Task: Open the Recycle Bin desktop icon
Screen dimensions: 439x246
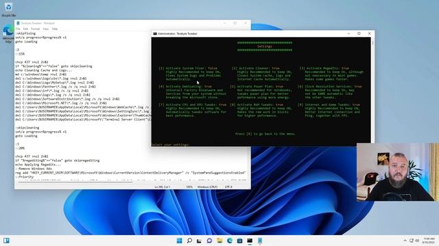Action: tap(8, 9)
